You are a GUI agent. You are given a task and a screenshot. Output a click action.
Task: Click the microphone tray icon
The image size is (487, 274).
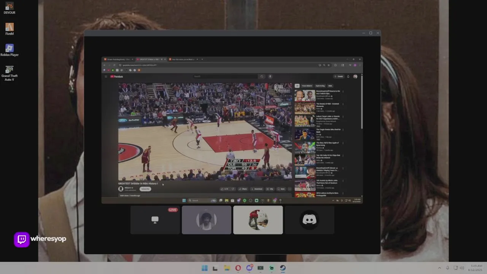tap(447, 268)
